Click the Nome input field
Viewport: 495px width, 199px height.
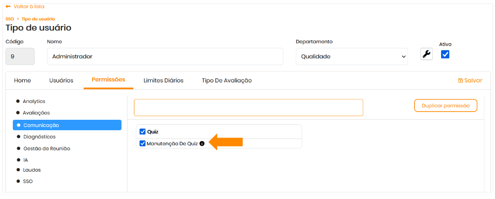click(x=165, y=56)
